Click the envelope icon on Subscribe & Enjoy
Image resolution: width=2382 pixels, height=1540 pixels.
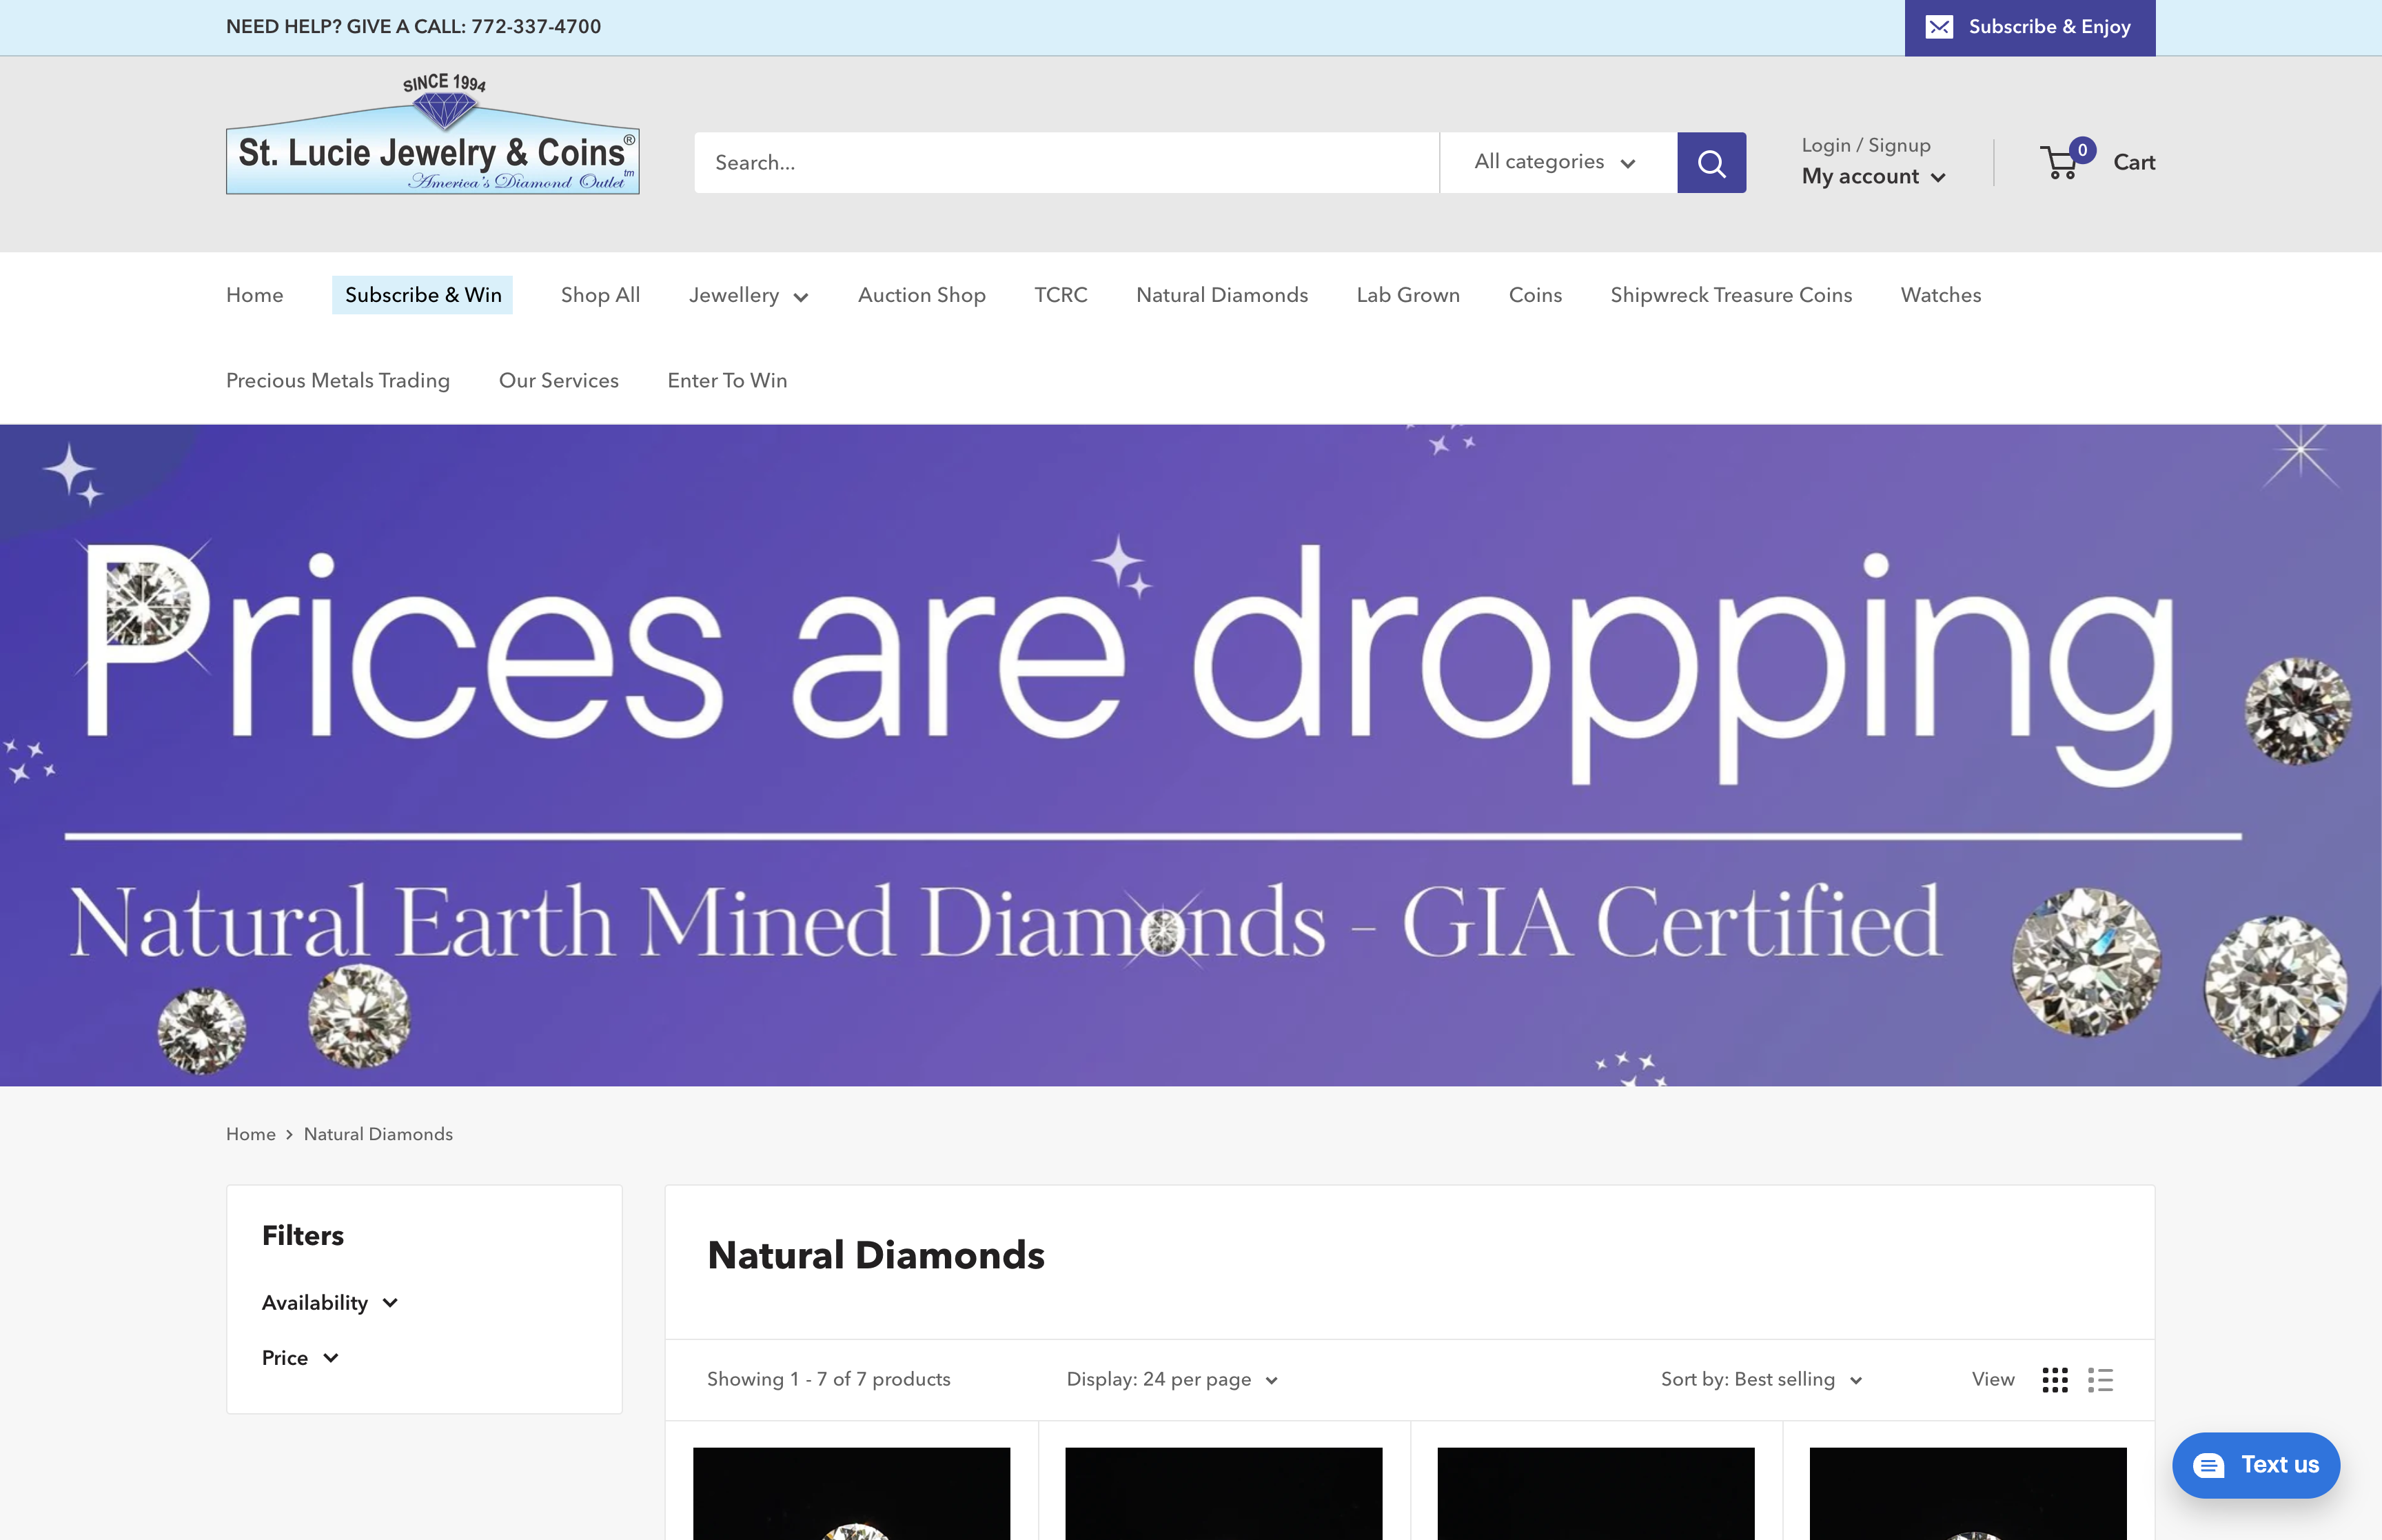1940,27
